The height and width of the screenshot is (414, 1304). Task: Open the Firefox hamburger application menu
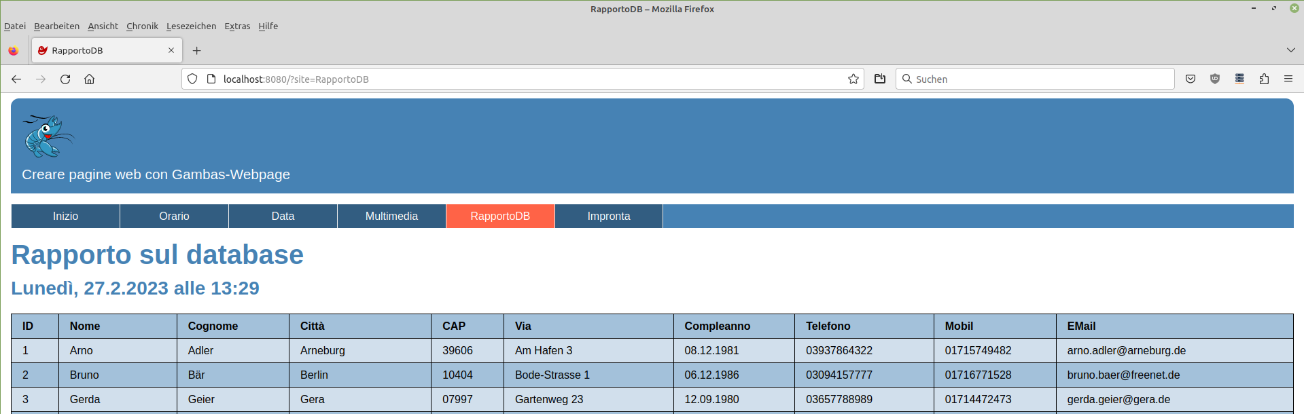1288,79
